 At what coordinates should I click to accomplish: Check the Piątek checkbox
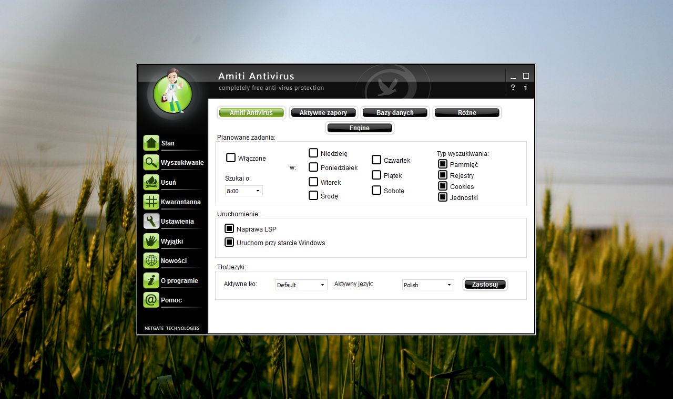[376, 175]
